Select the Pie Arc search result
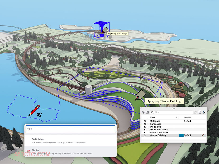 pyautogui.click(x=36, y=150)
